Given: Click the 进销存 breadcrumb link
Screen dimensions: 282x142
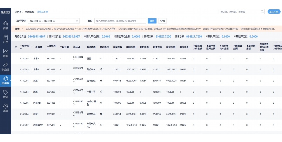Looking at the screenshot, I should [x=18, y=12].
